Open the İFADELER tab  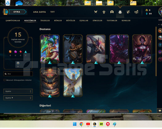(45, 21)
